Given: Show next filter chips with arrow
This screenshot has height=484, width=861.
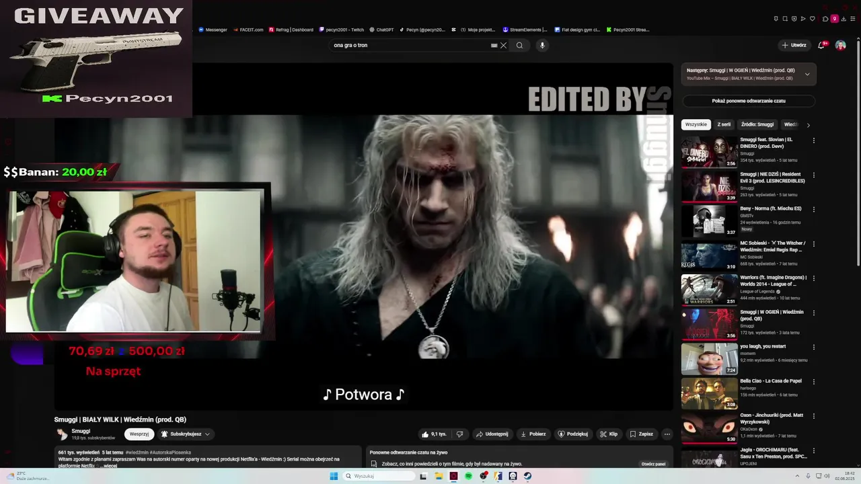Looking at the screenshot, I should tap(808, 124).
